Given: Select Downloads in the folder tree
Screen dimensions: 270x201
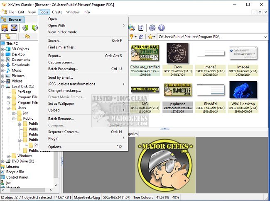Looking at the screenshot, I should coord(20,65).
